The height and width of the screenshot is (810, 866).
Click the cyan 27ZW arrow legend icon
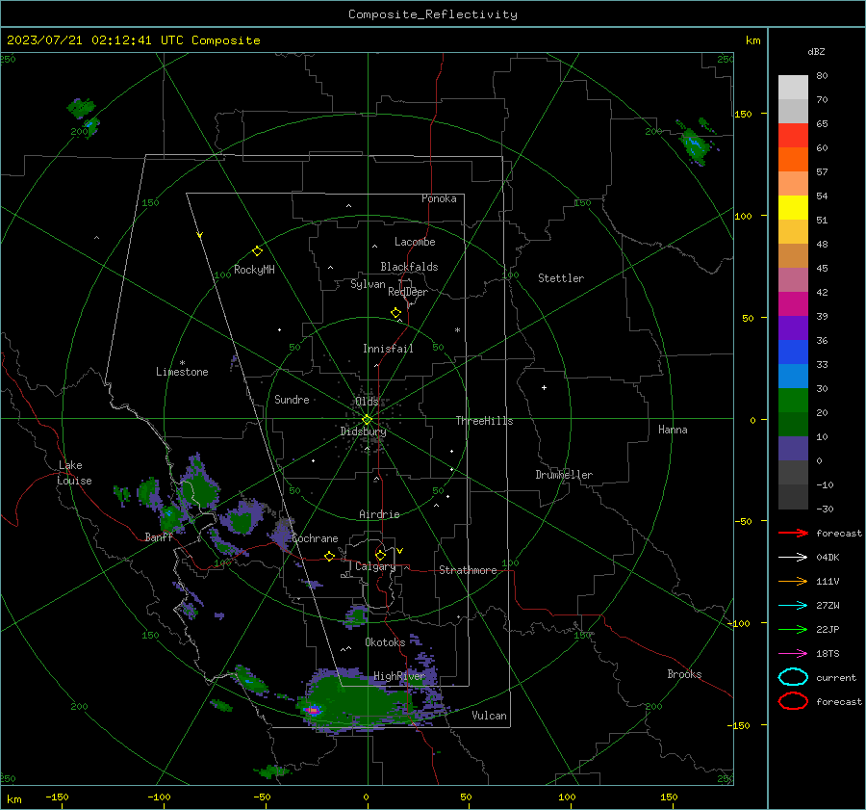pos(793,606)
